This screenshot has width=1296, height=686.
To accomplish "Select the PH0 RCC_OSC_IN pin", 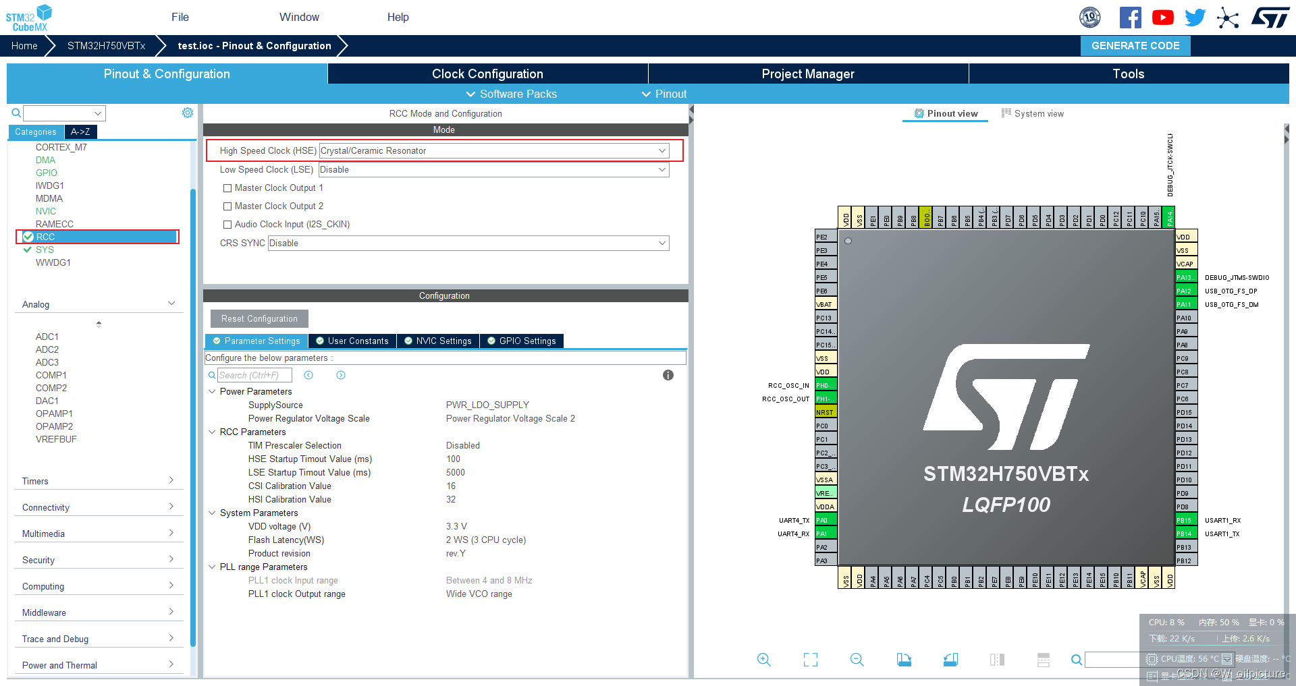I will pos(826,385).
